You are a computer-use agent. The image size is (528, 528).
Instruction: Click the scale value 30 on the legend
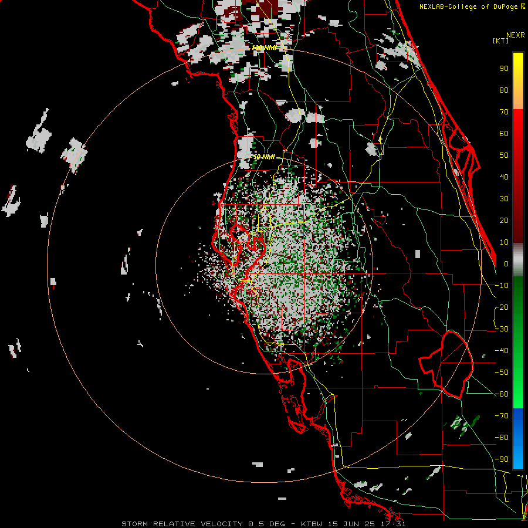(504, 199)
